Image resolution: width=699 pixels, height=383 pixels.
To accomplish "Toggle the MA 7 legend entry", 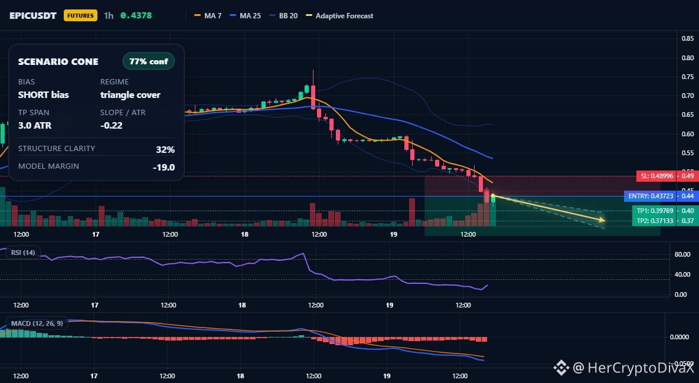I will click(x=208, y=15).
